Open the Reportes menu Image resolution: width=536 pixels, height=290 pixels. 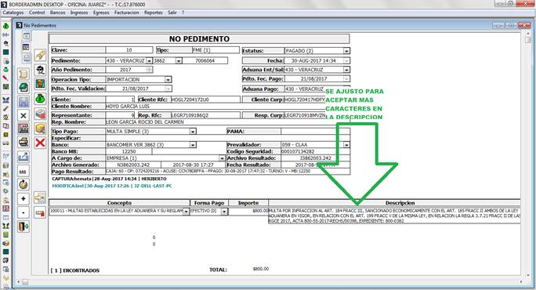click(x=153, y=13)
